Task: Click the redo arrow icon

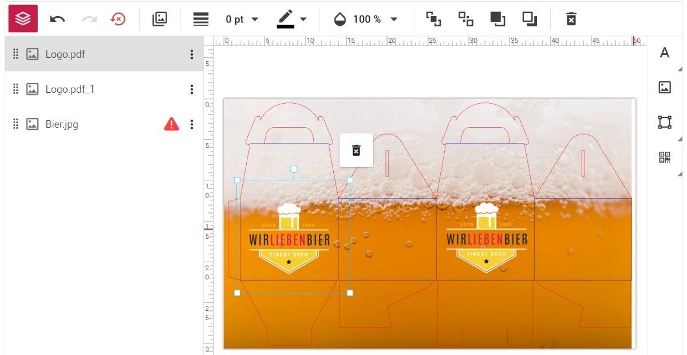Action: [89, 19]
